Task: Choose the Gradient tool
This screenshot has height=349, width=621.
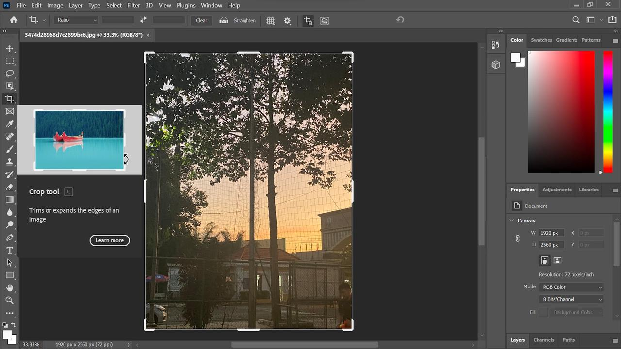Action: point(10,199)
